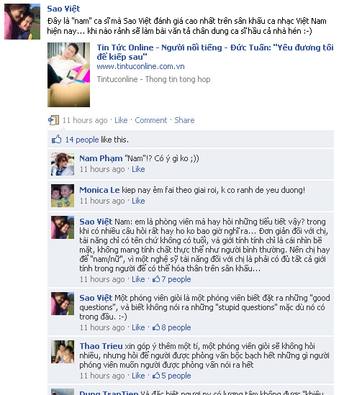
Task: Open the Đức Tuấn article preview image
Action: pyautogui.click(x=68, y=75)
